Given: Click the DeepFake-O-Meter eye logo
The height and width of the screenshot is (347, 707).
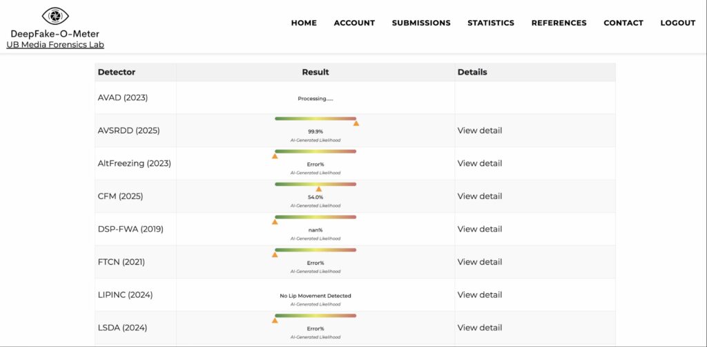Looking at the screenshot, I should (x=55, y=16).
